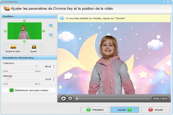Image resolution: width=173 pixels, height=115 pixels.
Task: Decrease Mélange with the down spinner arrow
Action: coord(54,80)
